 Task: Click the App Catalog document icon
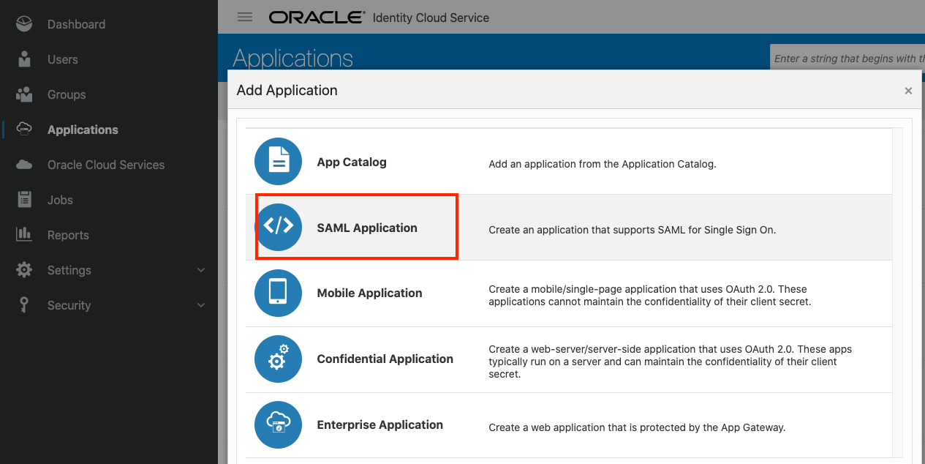[x=278, y=162]
